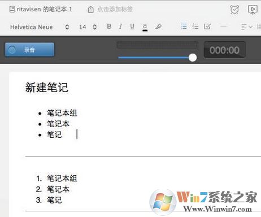Click the notebook icon beside ritavisen

pyautogui.click(x=12, y=9)
